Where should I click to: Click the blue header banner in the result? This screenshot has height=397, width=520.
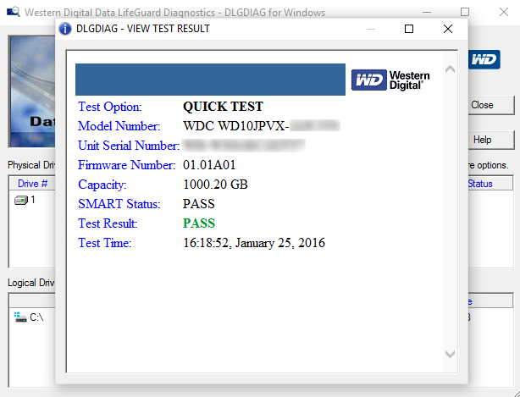210,80
